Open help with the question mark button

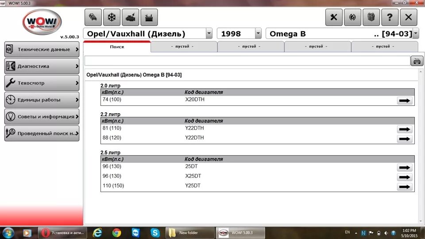click(x=390, y=17)
